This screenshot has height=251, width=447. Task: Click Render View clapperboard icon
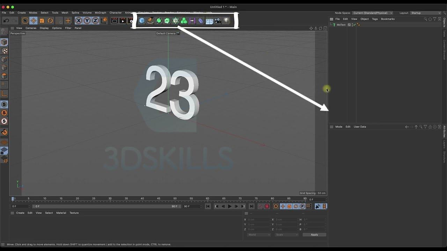(114, 21)
